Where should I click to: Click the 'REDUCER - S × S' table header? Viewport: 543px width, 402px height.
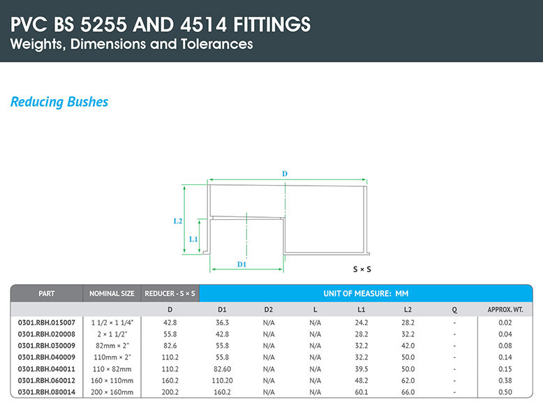(170, 294)
